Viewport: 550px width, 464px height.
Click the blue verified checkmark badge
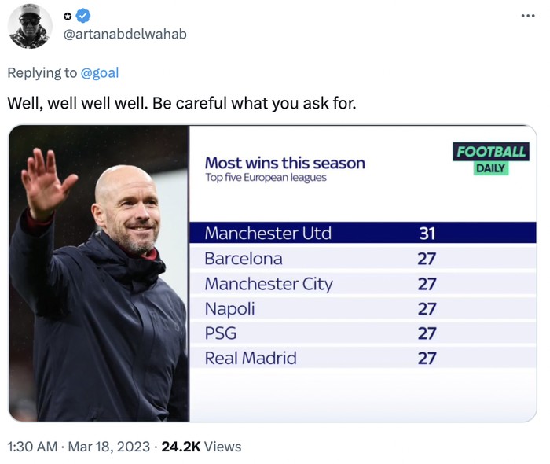[83, 16]
